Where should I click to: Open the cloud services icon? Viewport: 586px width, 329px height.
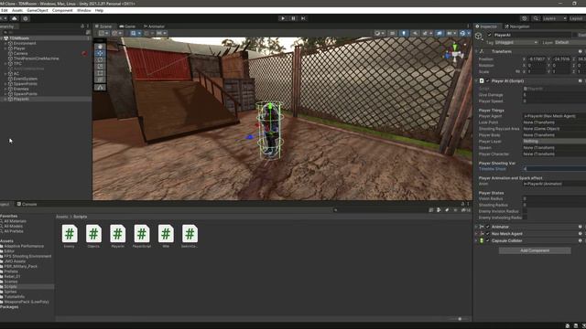(x=15, y=18)
